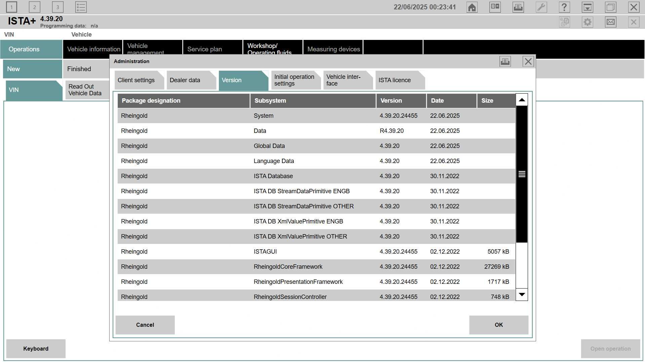Switch to Client settings tab

pos(139,80)
